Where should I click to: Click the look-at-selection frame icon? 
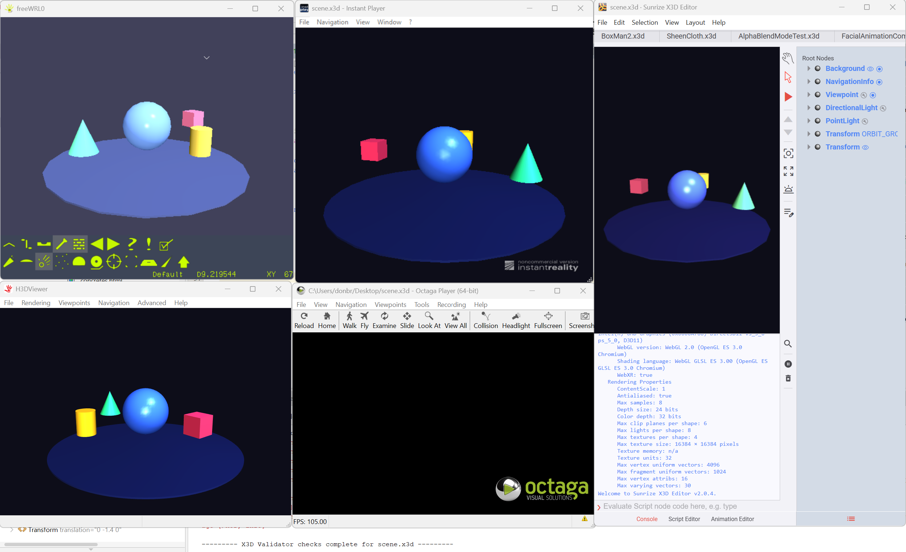click(788, 153)
